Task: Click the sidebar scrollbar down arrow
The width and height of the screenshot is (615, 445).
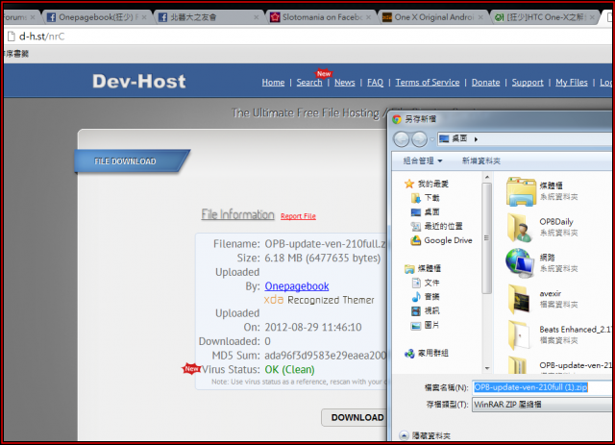Action: coord(487,368)
